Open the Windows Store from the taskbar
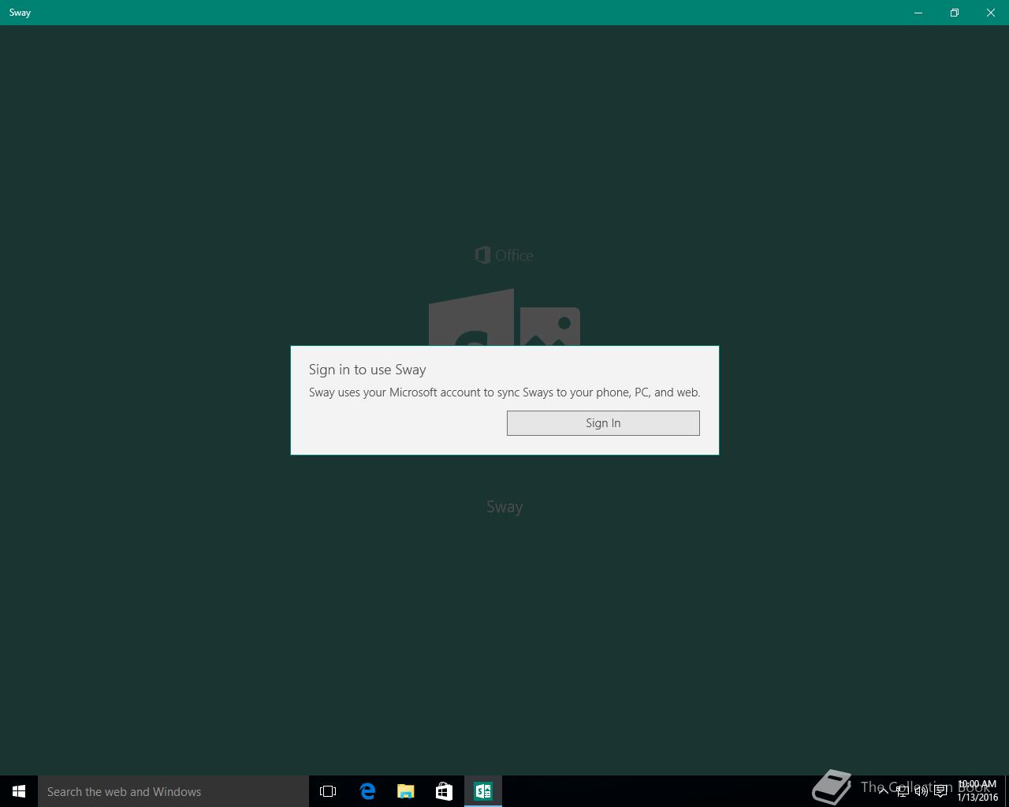 pyautogui.click(x=444, y=791)
